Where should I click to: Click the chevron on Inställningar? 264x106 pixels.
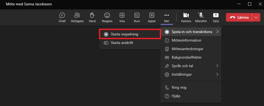click(217, 74)
